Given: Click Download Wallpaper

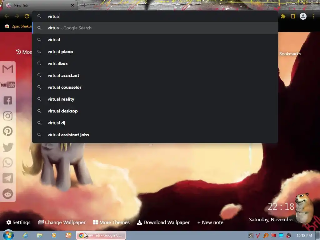Looking at the screenshot, I should coord(163,222).
